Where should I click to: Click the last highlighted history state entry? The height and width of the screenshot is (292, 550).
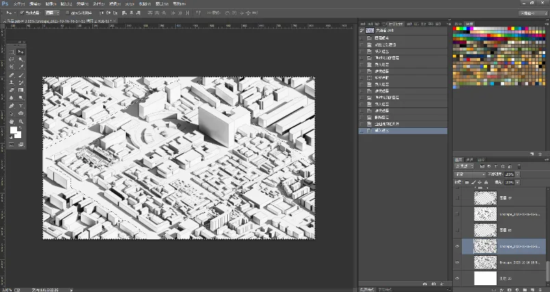tap(403, 131)
